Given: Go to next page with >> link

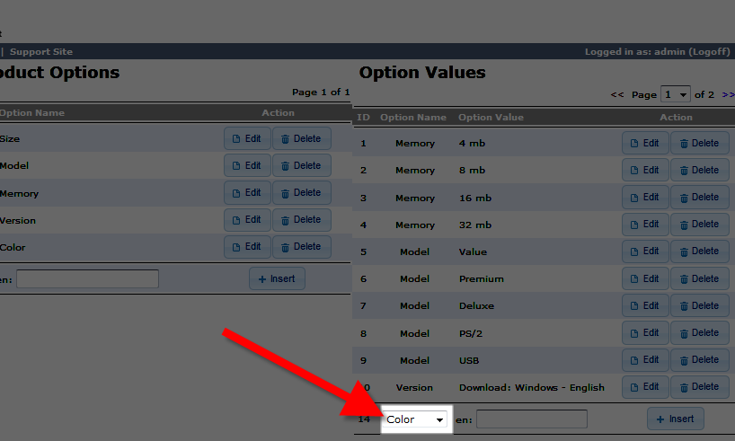Looking at the screenshot, I should [728, 95].
